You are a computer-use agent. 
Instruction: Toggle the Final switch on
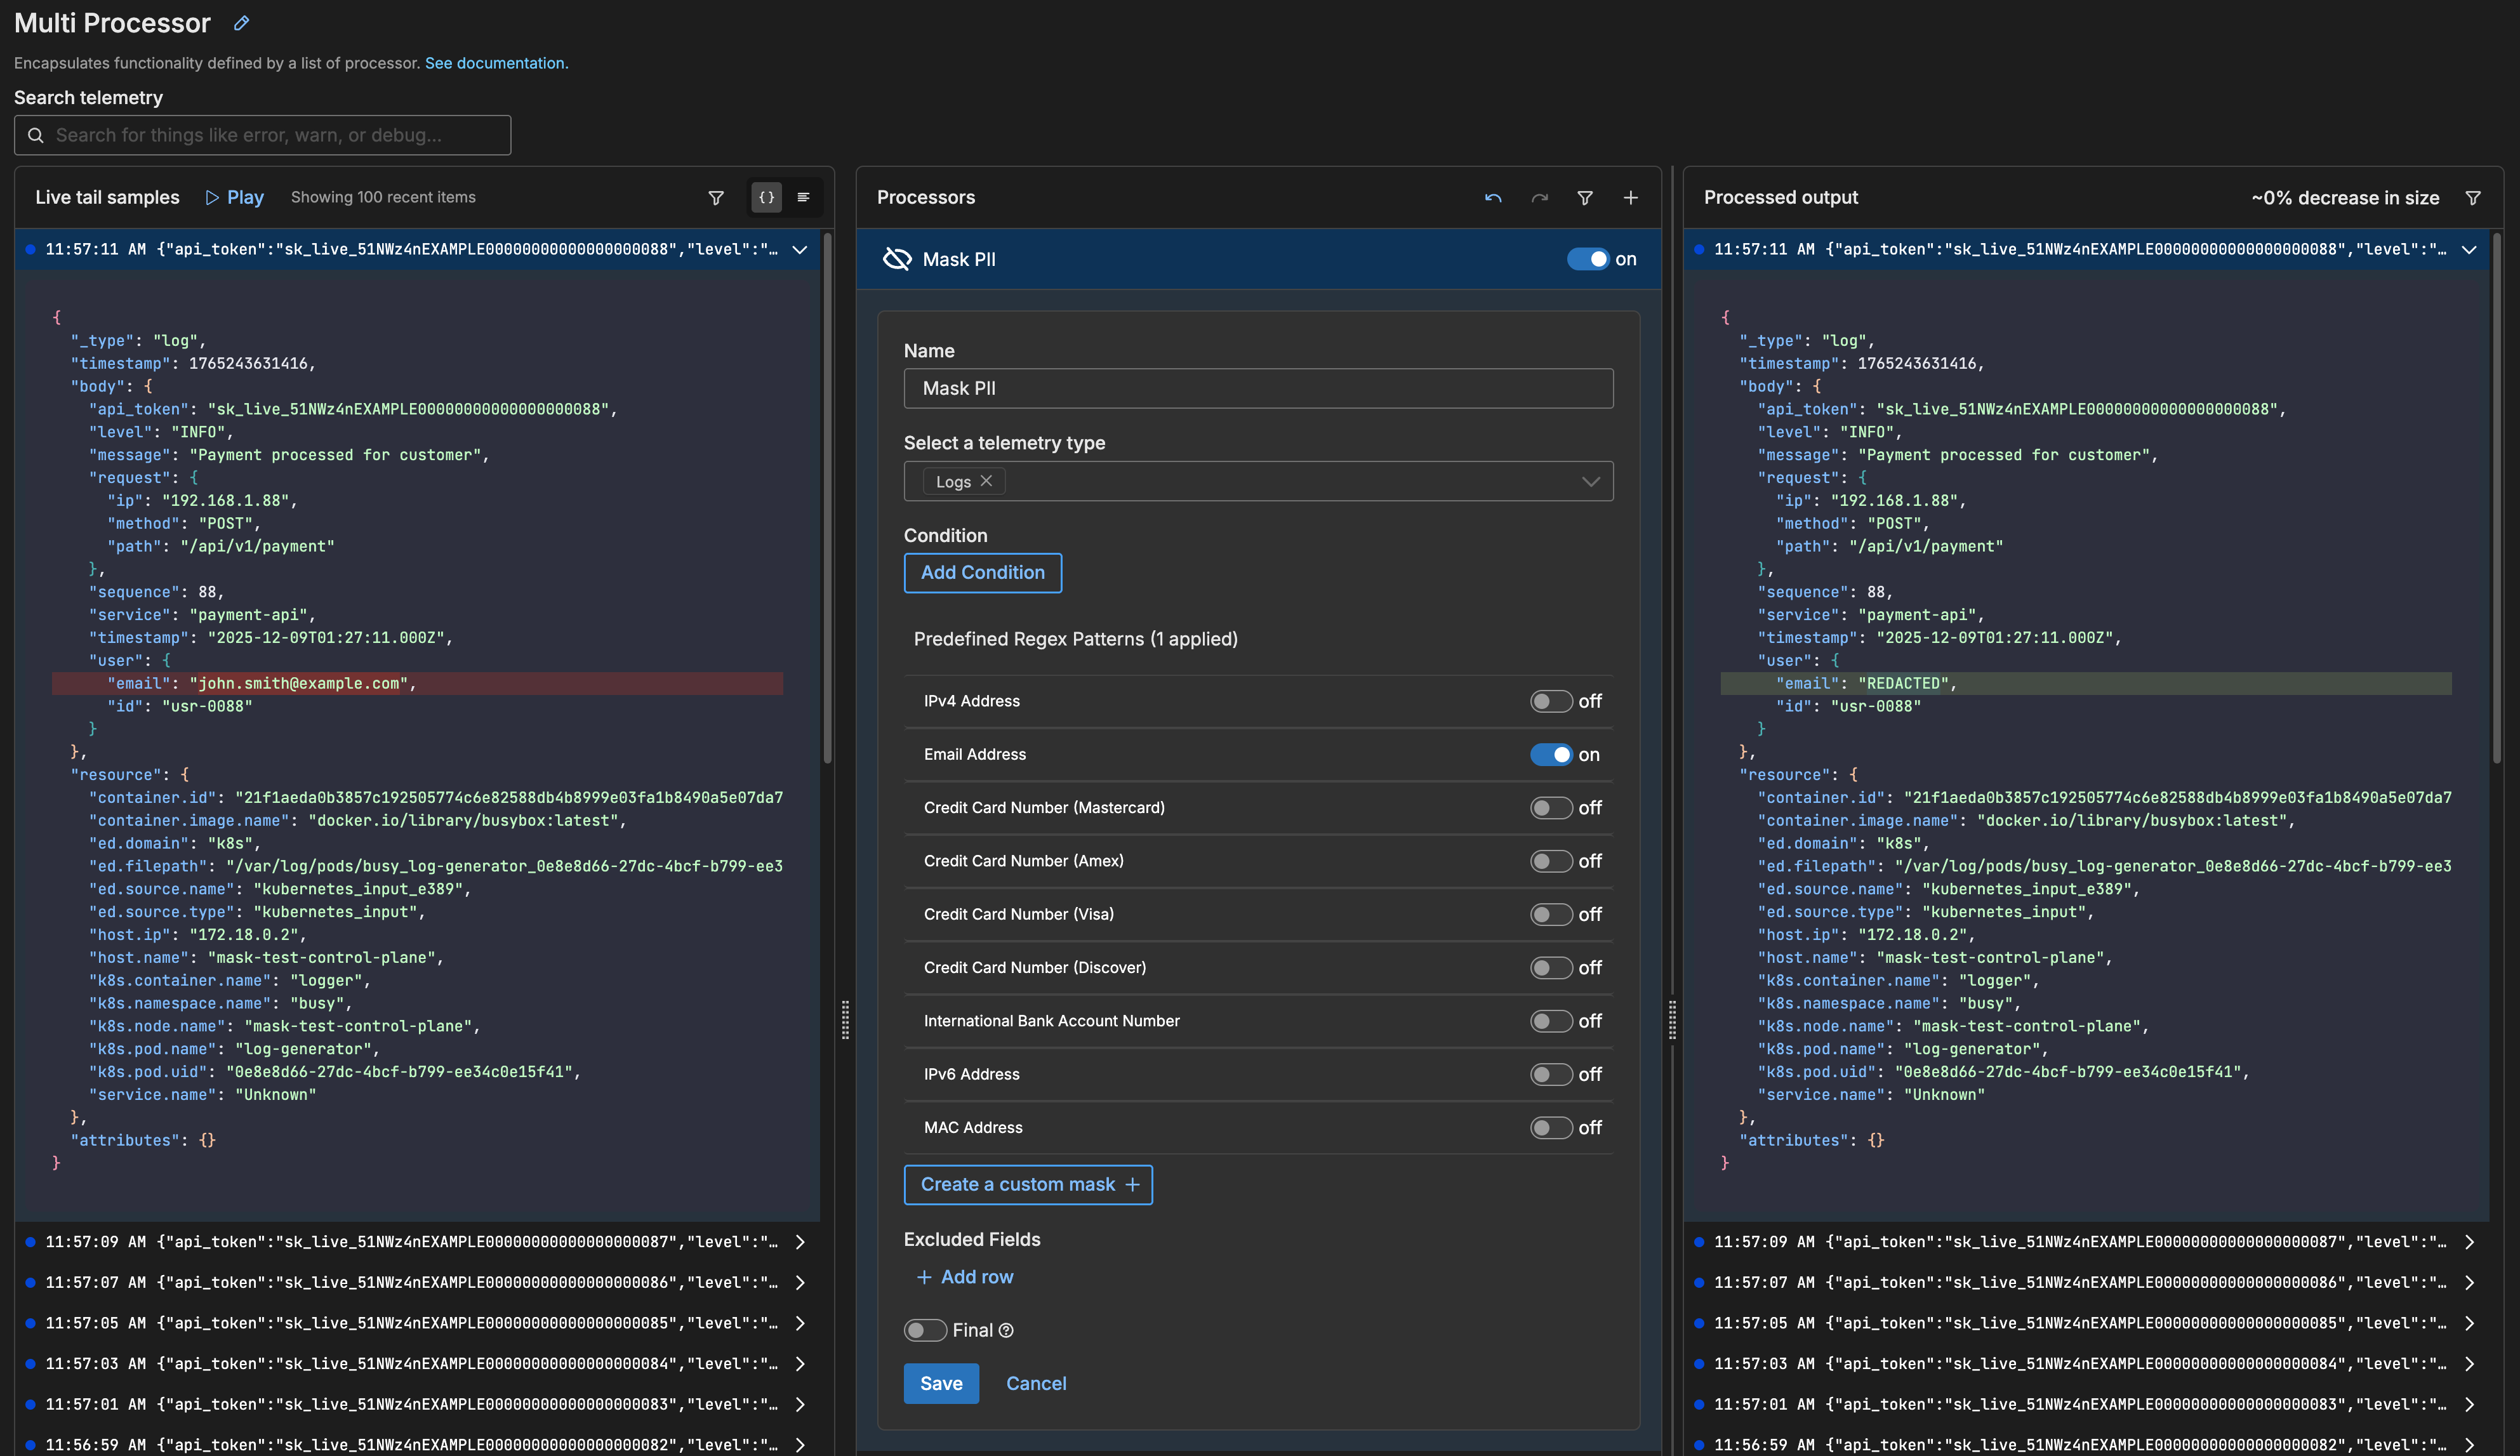point(924,1330)
